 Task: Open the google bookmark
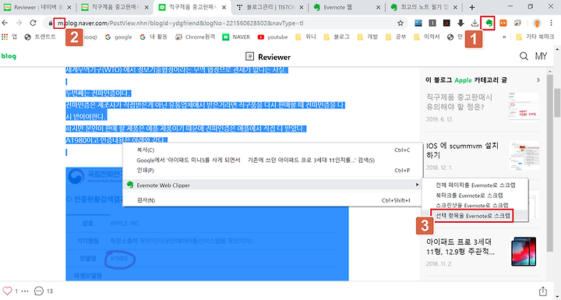tap(118, 37)
